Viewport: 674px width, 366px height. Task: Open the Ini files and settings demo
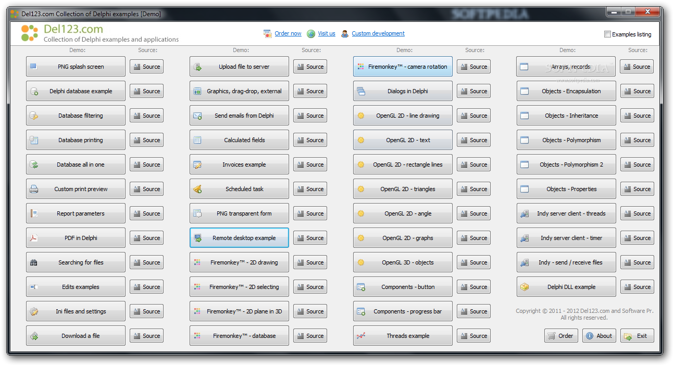click(76, 311)
